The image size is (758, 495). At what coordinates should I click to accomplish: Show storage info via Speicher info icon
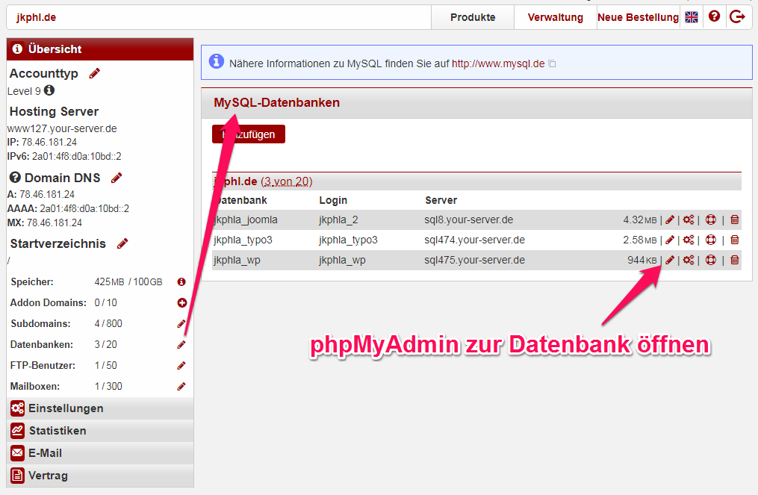click(181, 281)
